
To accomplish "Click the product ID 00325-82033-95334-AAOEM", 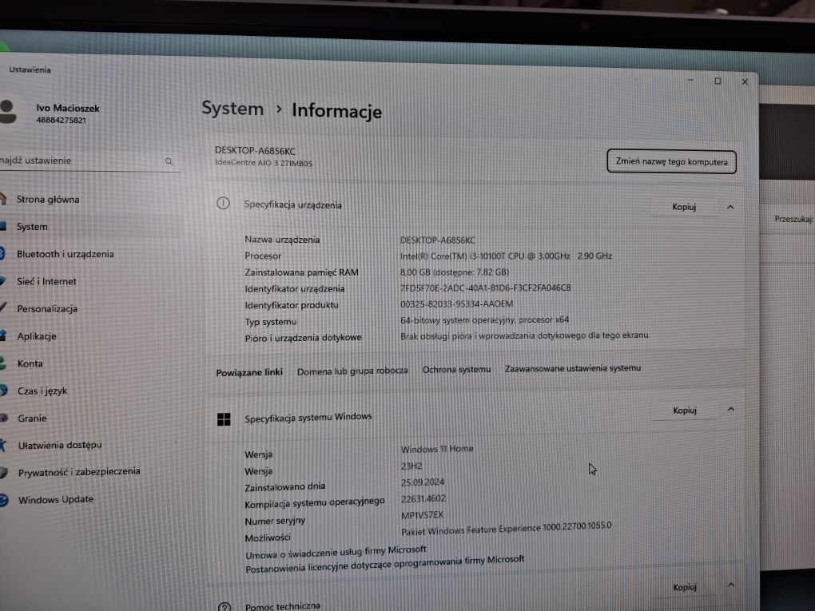I will pyautogui.click(x=456, y=304).
